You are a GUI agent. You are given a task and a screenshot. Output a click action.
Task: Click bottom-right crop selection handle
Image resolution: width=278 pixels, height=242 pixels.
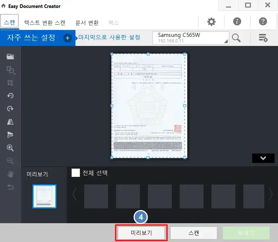click(x=185, y=158)
